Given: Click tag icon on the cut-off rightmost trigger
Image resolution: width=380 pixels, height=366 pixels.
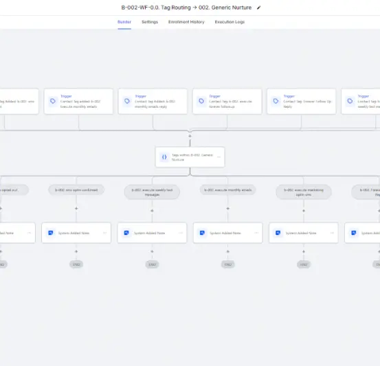Looking at the screenshot, I should click(350, 101).
